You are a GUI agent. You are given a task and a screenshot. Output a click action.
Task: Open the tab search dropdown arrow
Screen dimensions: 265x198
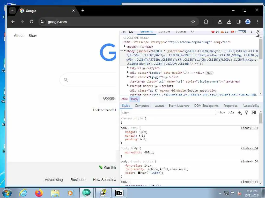(x=12, y=11)
